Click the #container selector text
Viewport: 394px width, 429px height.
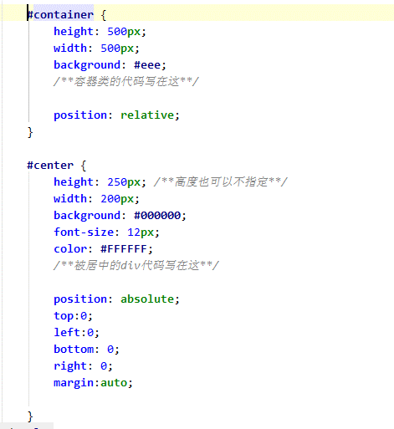point(60,15)
